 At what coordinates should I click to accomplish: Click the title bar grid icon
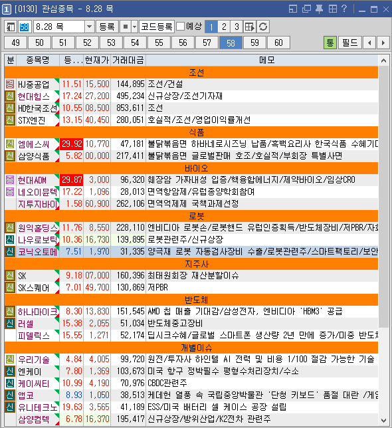click(x=332, y=9)
